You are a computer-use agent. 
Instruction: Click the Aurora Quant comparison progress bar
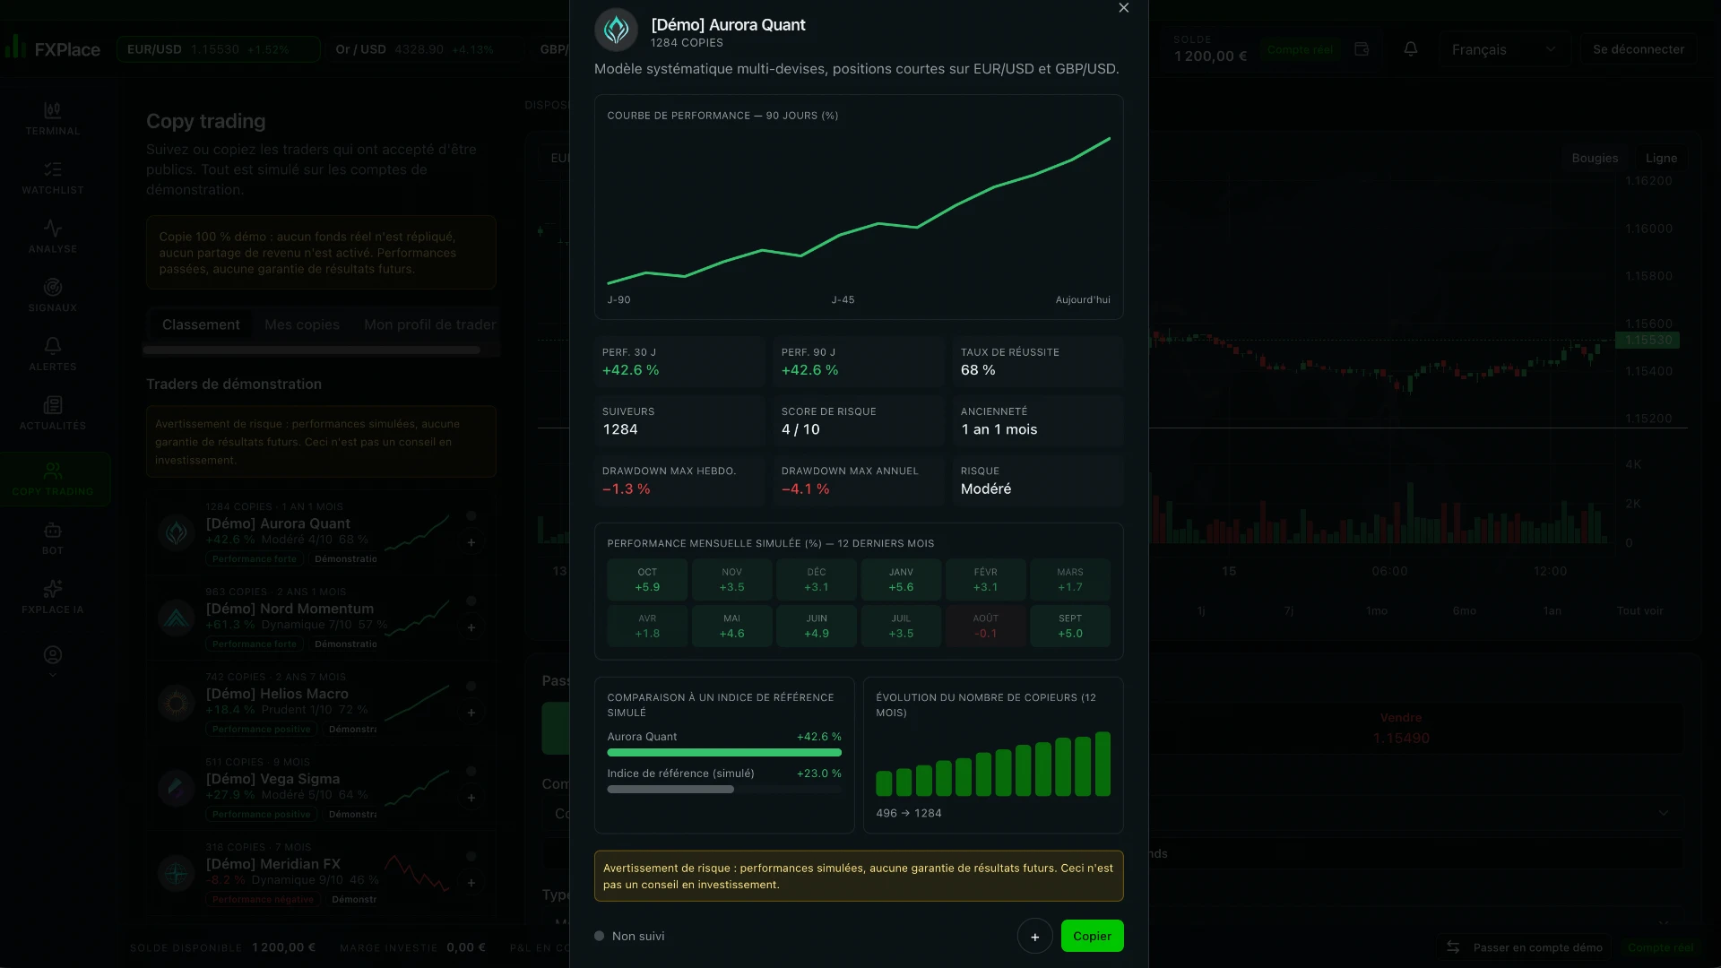[724, 753]
